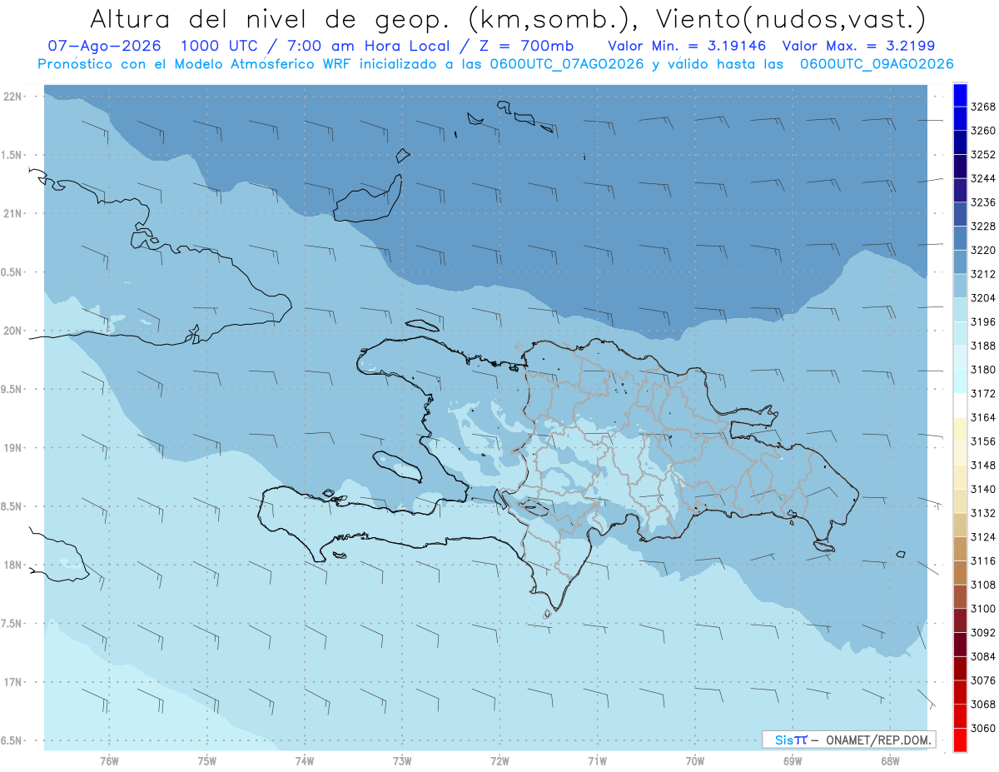Click the '73W' longitude label
The width and height of the screenshot is (999, 772).
[x=402, y=761]
